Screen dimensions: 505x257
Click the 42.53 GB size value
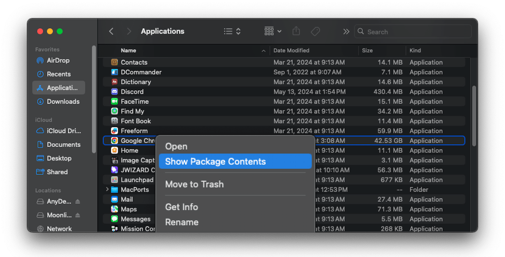388,141
